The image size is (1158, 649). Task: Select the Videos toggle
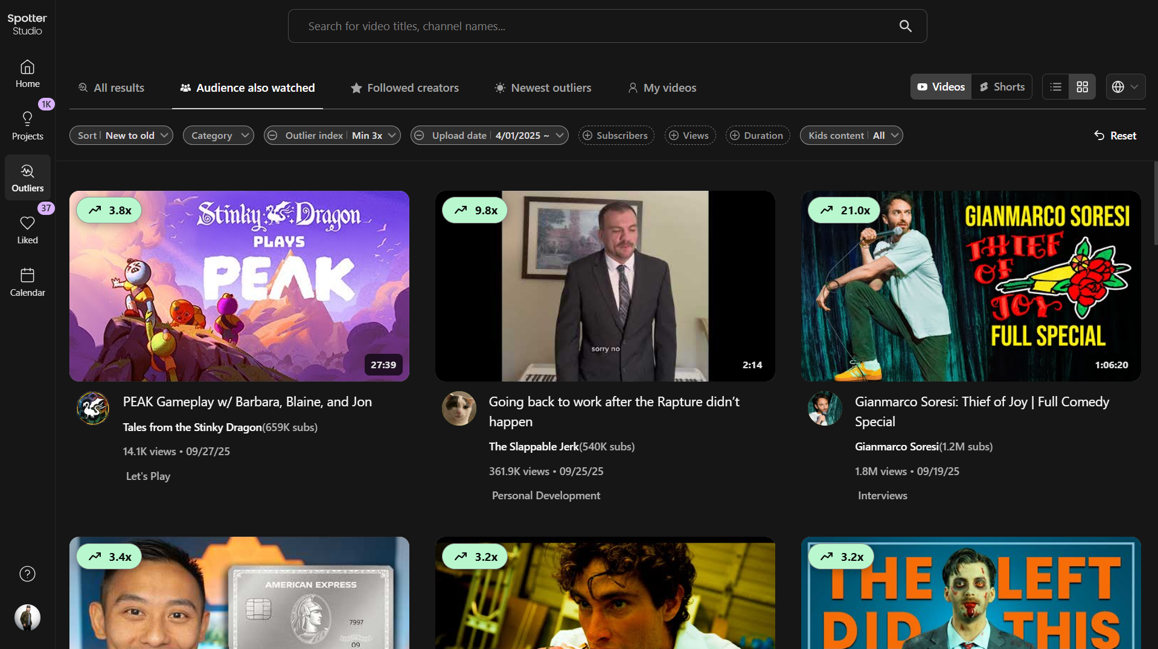click(941, 87)
